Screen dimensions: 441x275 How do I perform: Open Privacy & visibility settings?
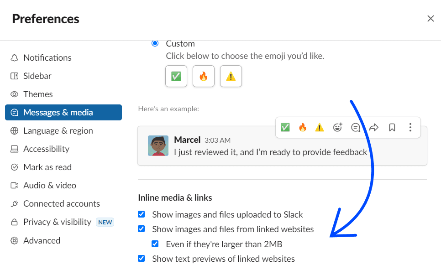tap(57, 222)
